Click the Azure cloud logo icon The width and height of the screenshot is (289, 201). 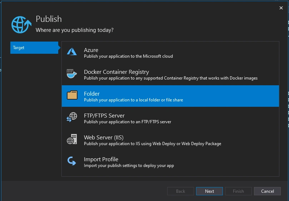click(x=72, y=52)
